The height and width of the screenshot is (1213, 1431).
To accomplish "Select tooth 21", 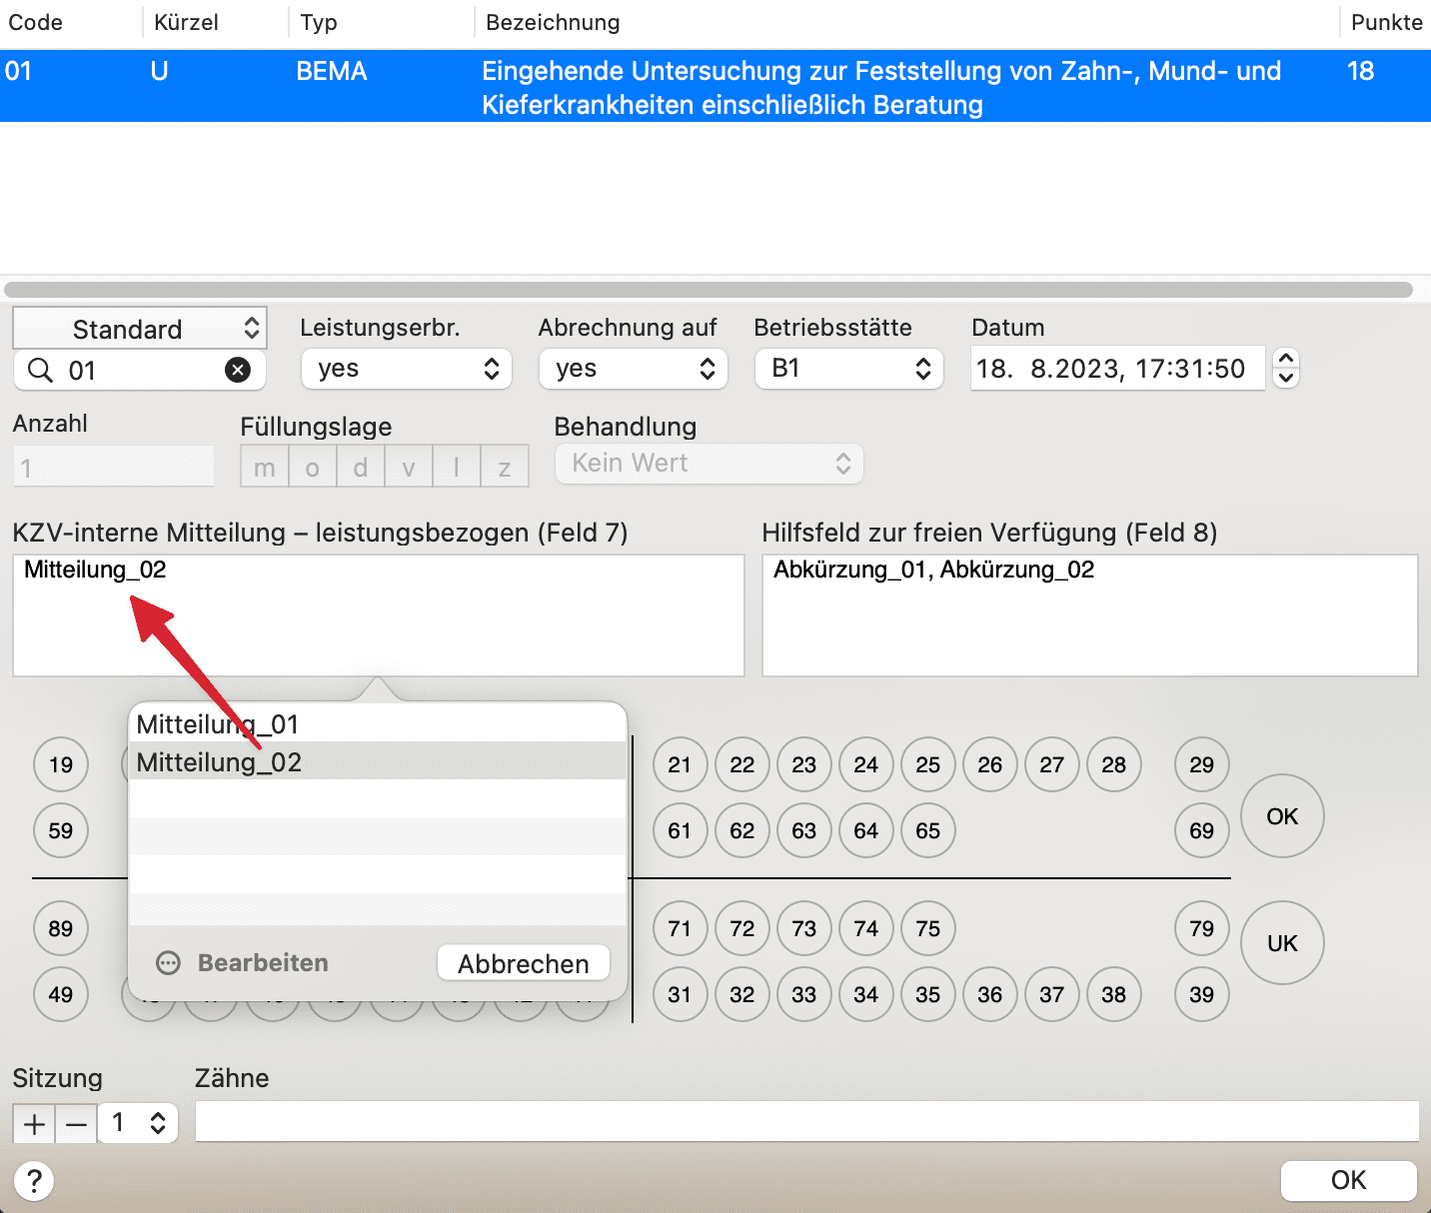I will click(680, 765).
